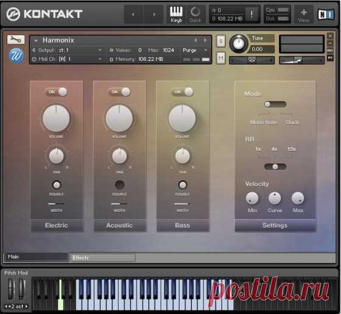Open the Harmonix instrument dropdown arrow
Image resolution: width=341 pixels, height=314 pixels.
(x=36, y=40)
